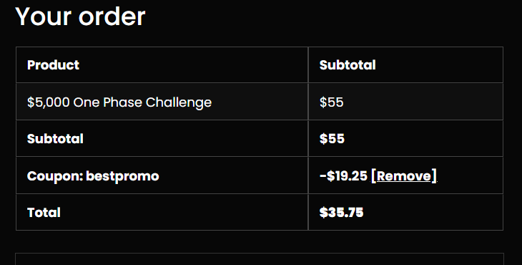The width and height of the screenshot is (522, 265).
Task: Click the word bestpromo in coupon row
Action: tap(122, 176)
